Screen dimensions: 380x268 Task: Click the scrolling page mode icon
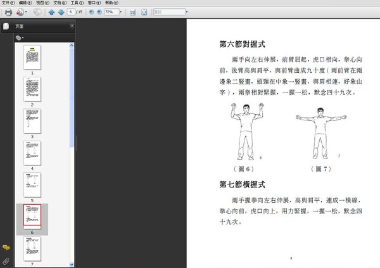click(132, 12)
